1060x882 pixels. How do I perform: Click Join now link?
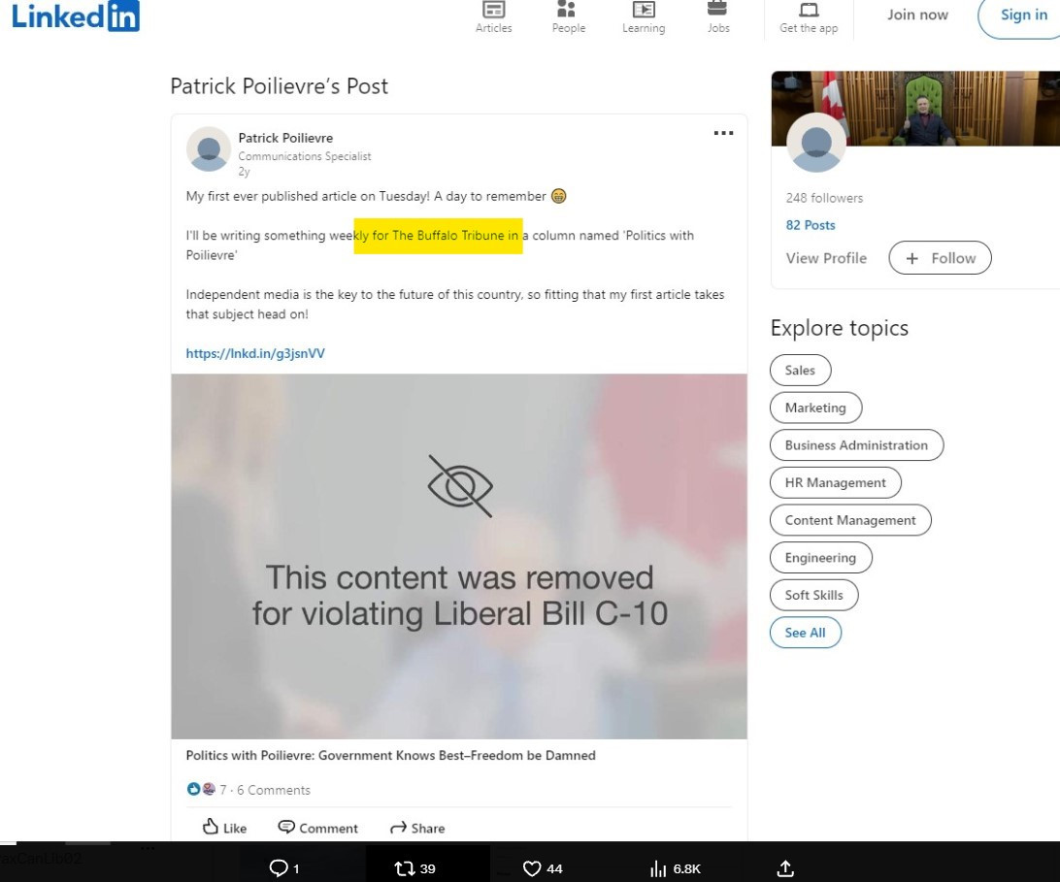click(x=917, y=15)
